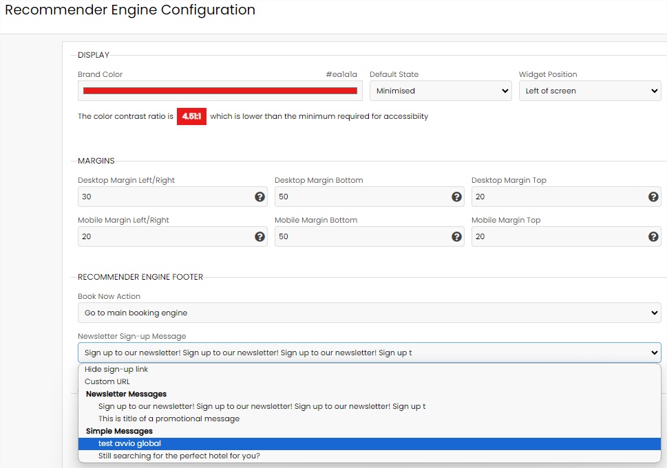The width and height of the screenshot is (667, 468).
Task: Click the 'Recommender Engine Configuration' page title
Action: tap(130, 10)
